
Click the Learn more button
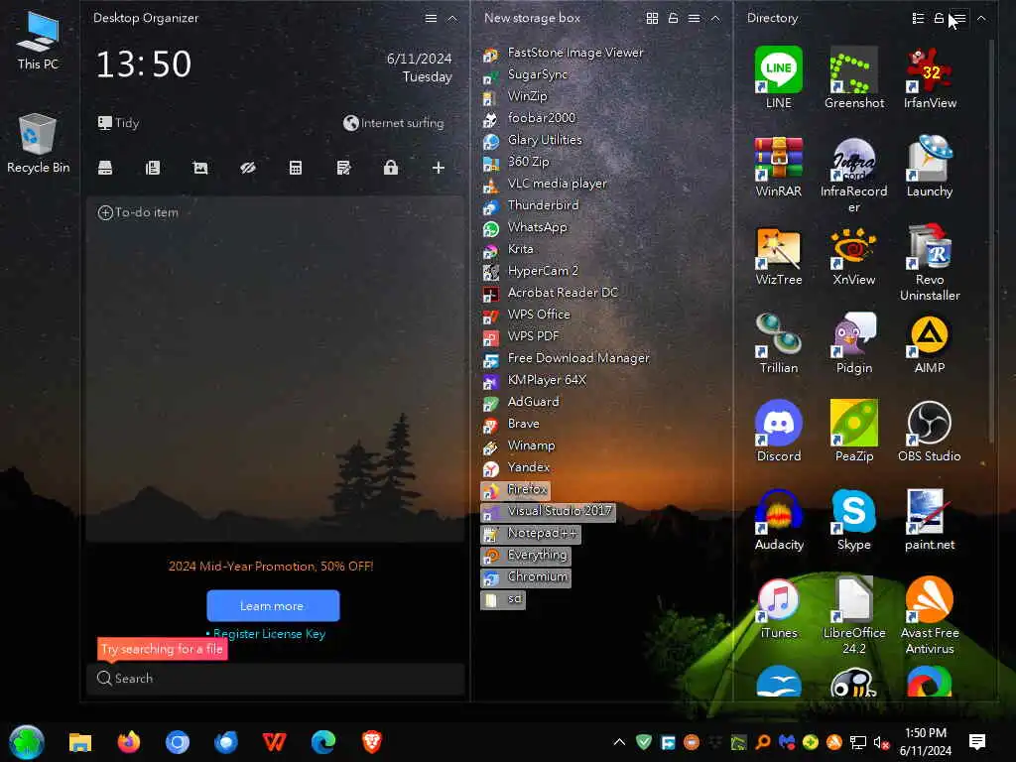click(x=273, y=606)
